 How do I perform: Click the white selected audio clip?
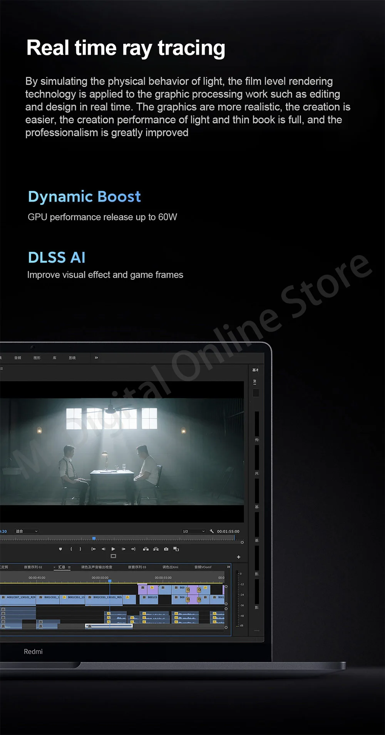109,626
